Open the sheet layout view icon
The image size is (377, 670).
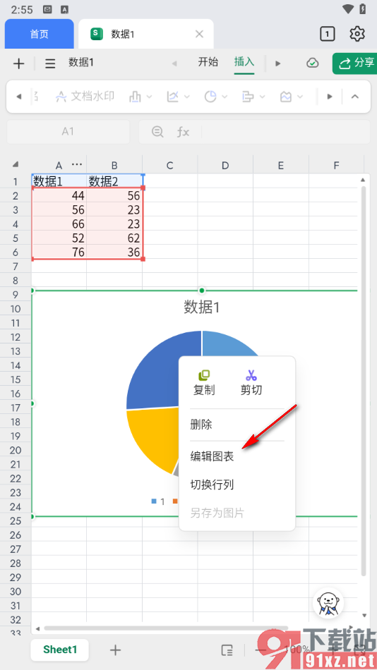[x=227, y=650]
